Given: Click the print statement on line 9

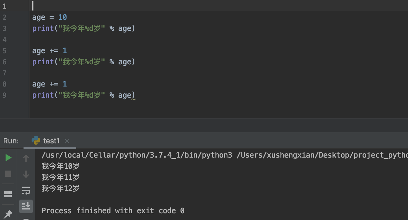Looking at the screenshot, I should pos(84,95).
